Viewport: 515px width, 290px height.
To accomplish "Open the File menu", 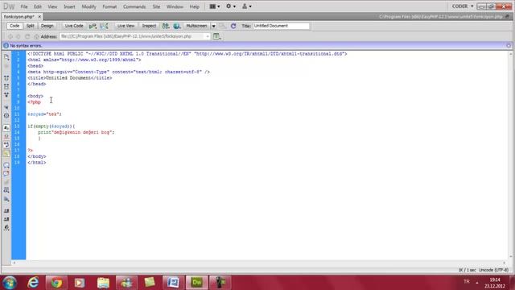I will pyautogui.click(x=24, y=6).
